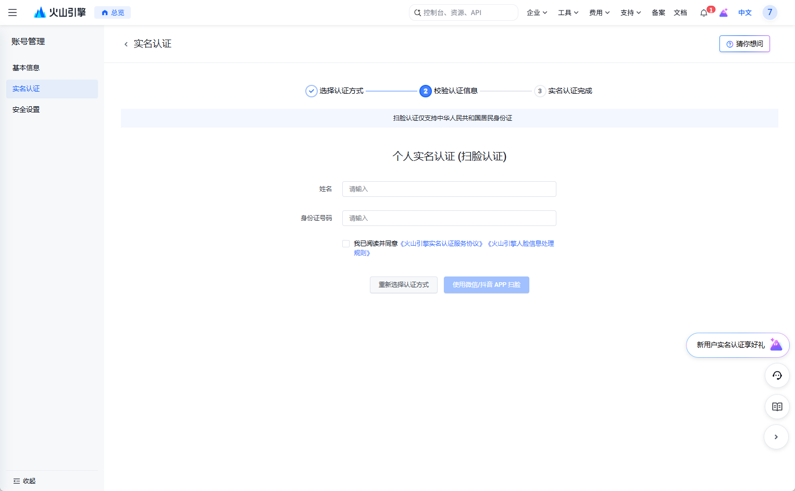Image resolution: width=795 pixels, height=491 pixels.
Task: Click the notice 扫脸认证仅支持中华人民共和国居民身份证
Action: (453, 118)
